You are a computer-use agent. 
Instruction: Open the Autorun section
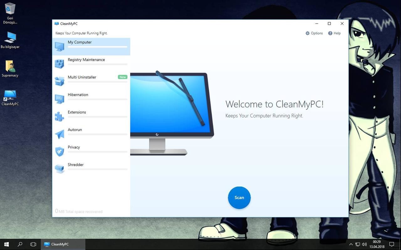click(91, 134)
